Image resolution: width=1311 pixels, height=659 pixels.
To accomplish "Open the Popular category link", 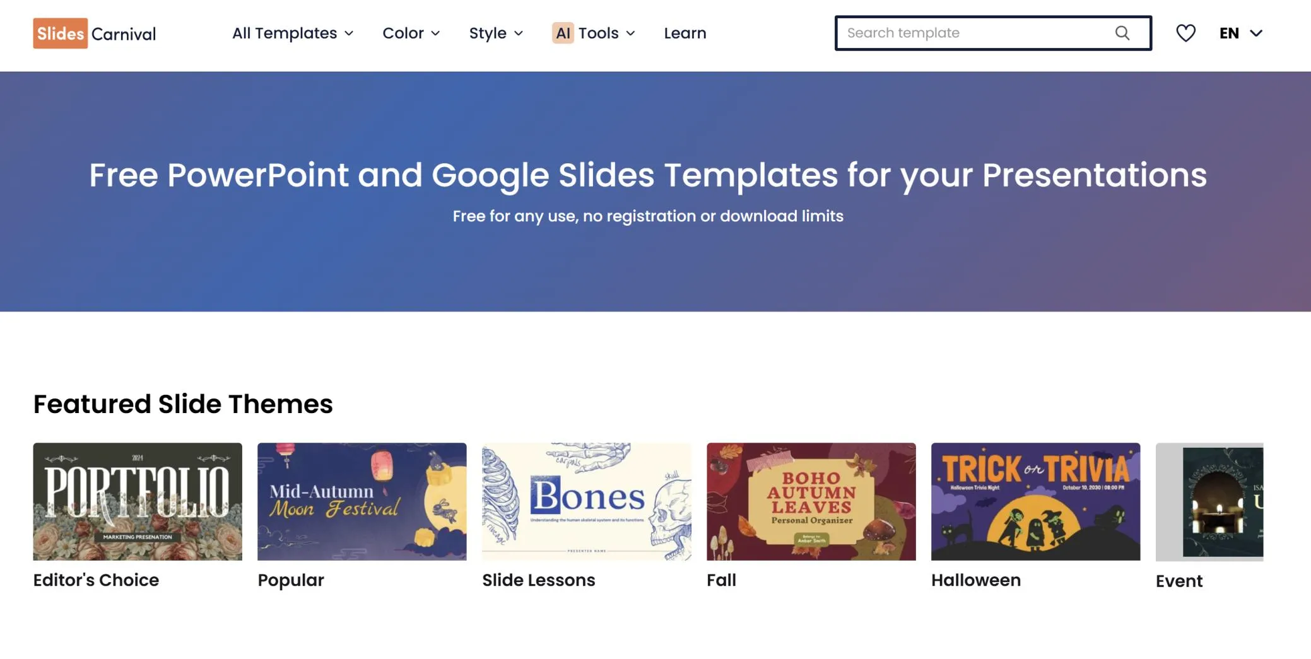I will (290, 580).
